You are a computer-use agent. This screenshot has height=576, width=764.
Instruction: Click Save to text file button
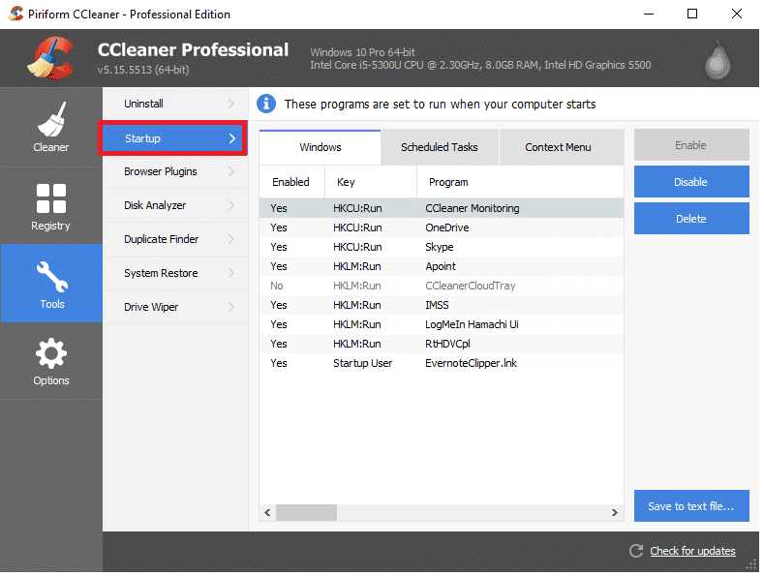pyautogui.click(x=690, y=505)
